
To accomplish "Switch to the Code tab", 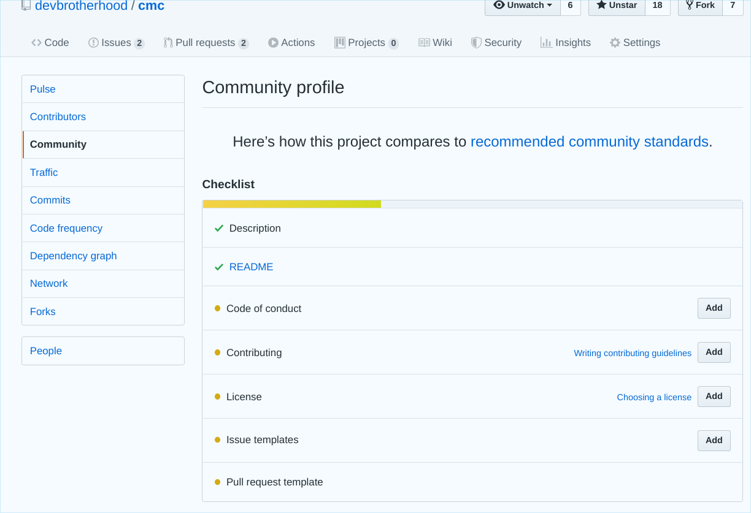I will [x=50, y=43].
